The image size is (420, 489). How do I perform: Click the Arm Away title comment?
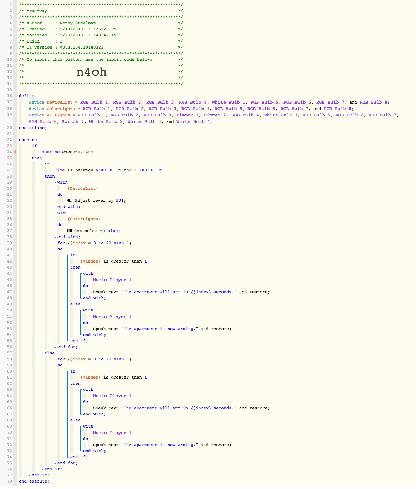click(x=37, y=11)
